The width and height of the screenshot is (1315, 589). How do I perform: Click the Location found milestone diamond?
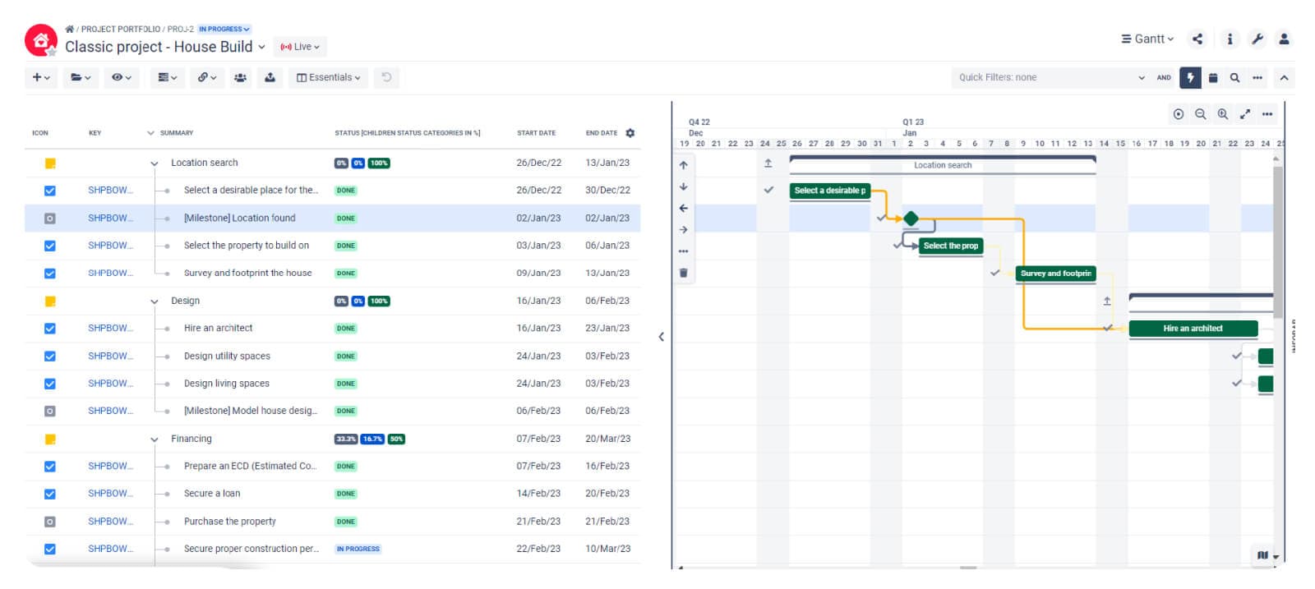coord(911,219)
